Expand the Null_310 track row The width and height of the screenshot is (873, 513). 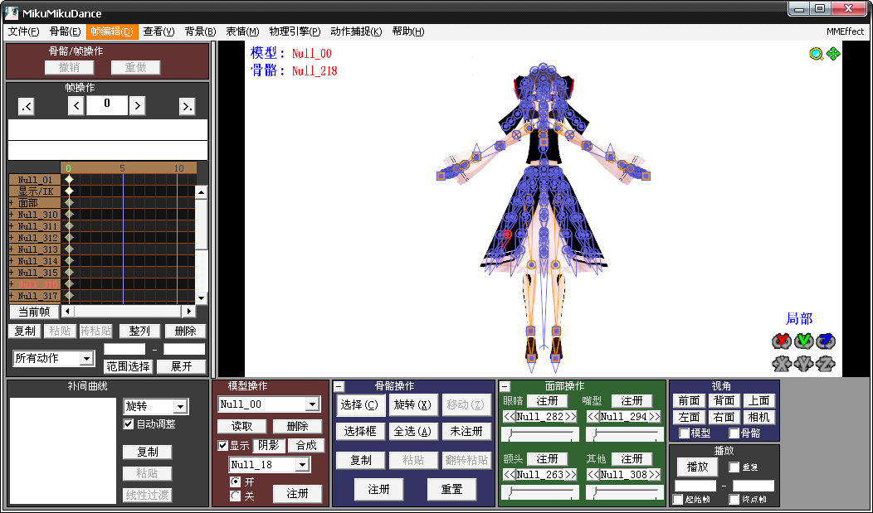11,215
